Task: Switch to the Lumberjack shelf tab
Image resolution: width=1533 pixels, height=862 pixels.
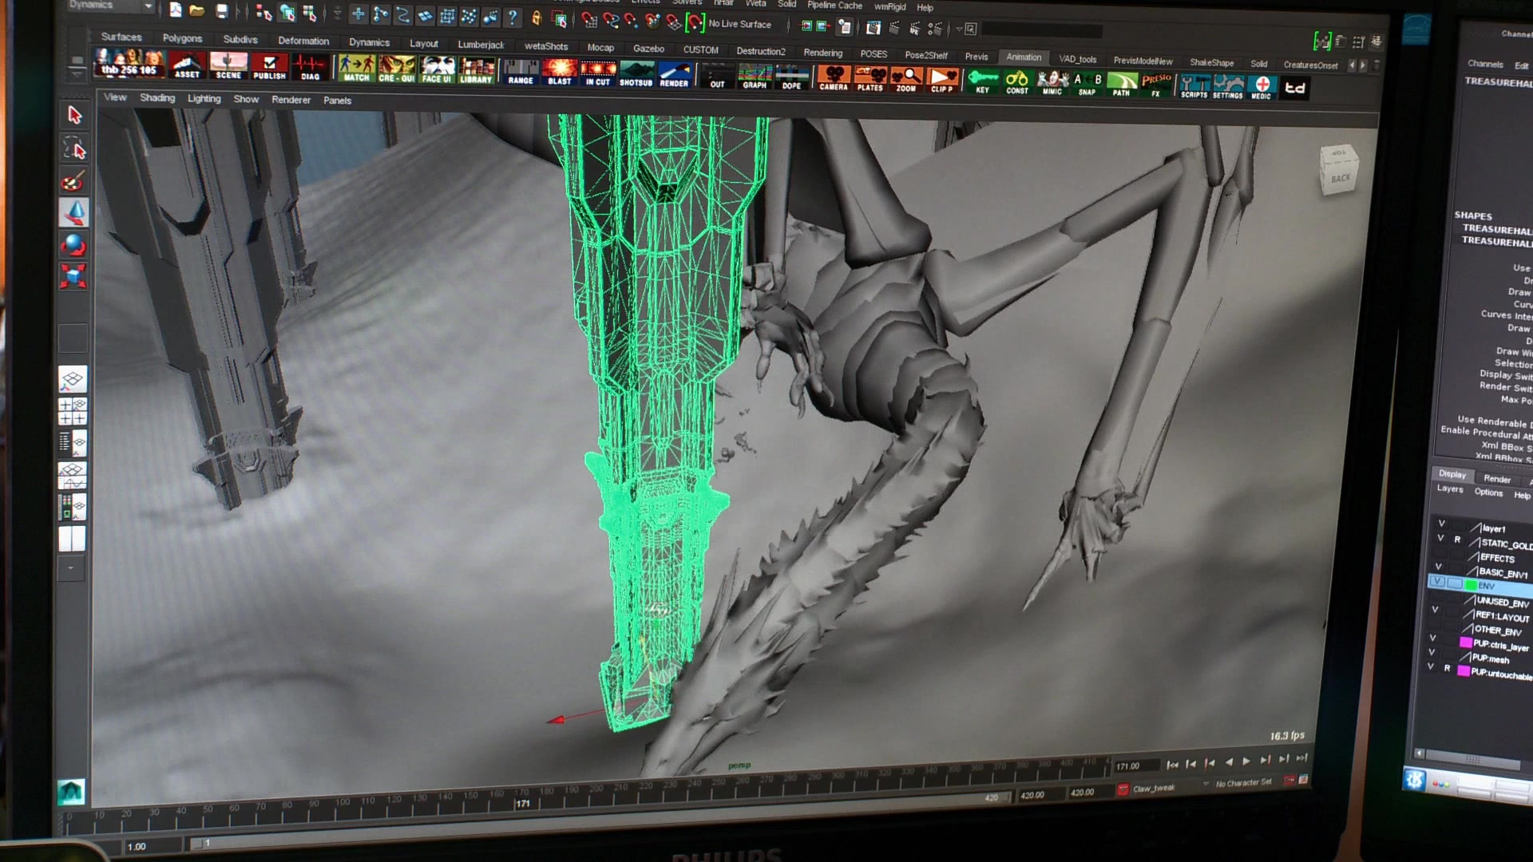Action: click(x=481, y=45)
